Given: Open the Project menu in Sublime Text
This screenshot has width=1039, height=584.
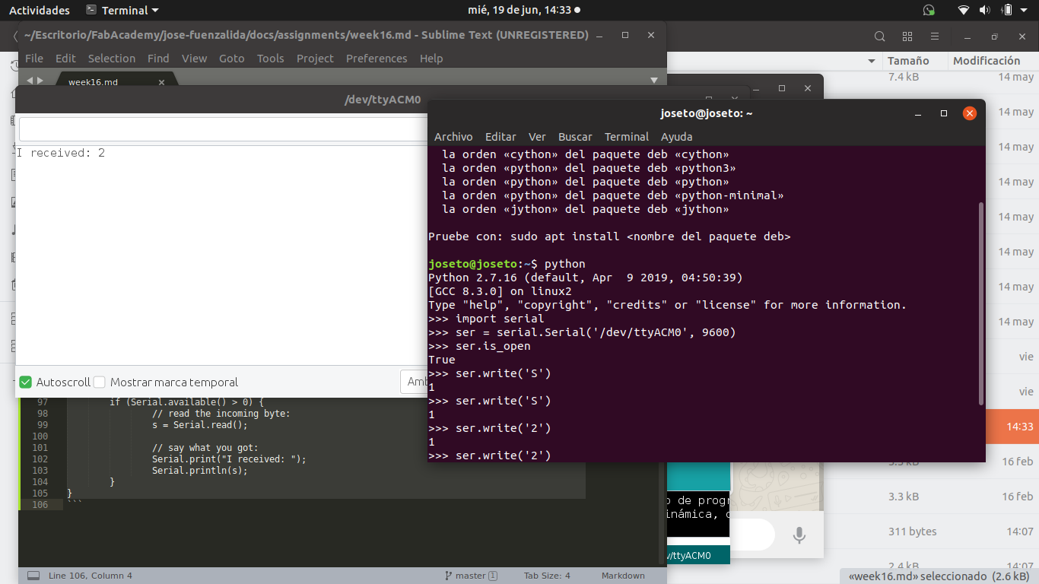Looking at the screenshot, I should tap(315, 59).
